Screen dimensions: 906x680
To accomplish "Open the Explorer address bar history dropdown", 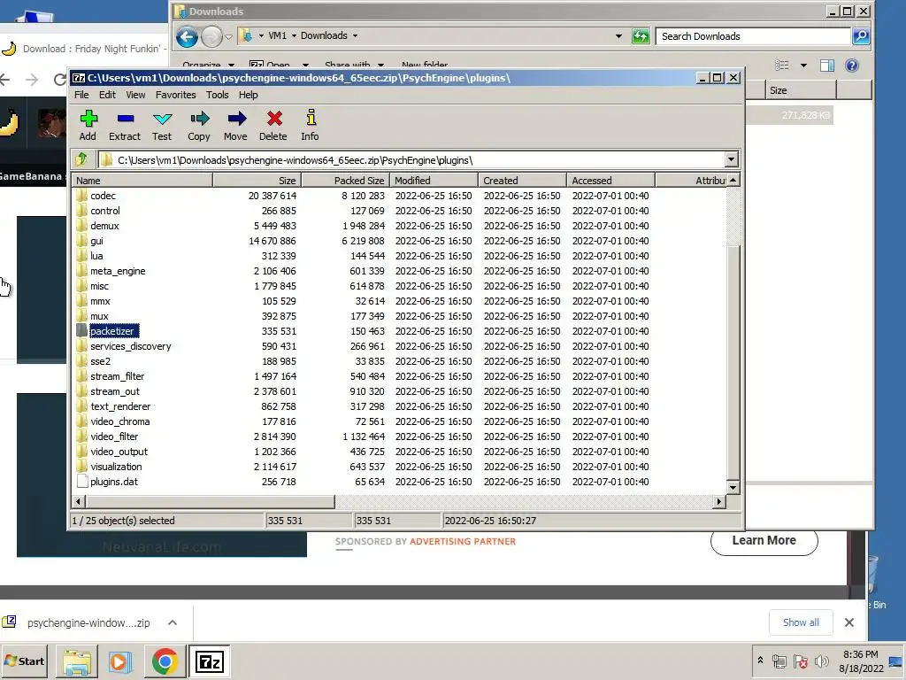I will (618, 36).
